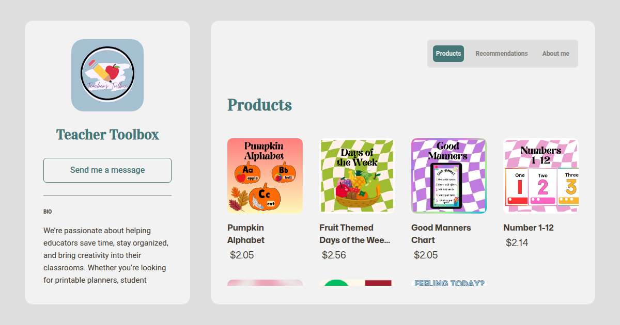Switch to the About me tab
This screenshot has height=325, width=620.
coord(556,54)
